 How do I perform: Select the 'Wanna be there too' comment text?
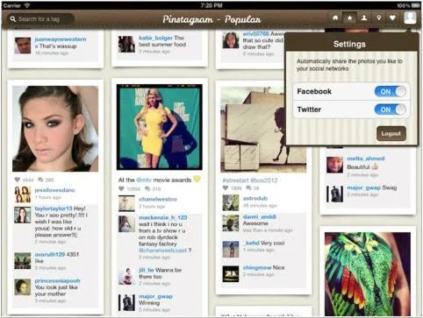tap(160, 273)
